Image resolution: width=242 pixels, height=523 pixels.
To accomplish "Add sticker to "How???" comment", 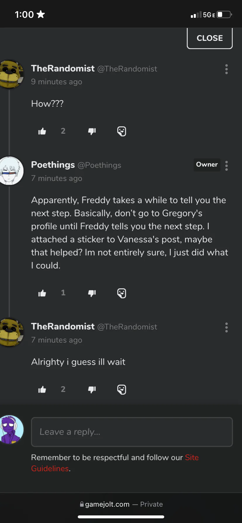I will click(122, 131).
